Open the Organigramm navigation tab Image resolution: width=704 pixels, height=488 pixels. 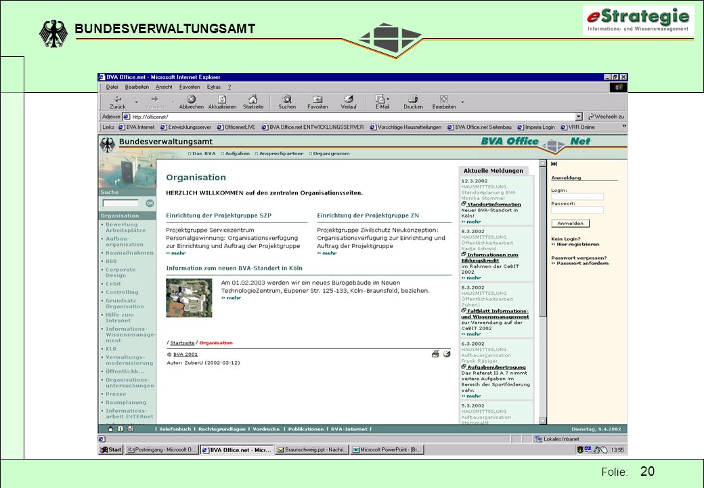pyautogui.click(x=329, y=154)
